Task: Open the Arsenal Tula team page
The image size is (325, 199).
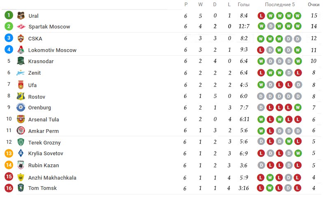Action: point(44,119)
